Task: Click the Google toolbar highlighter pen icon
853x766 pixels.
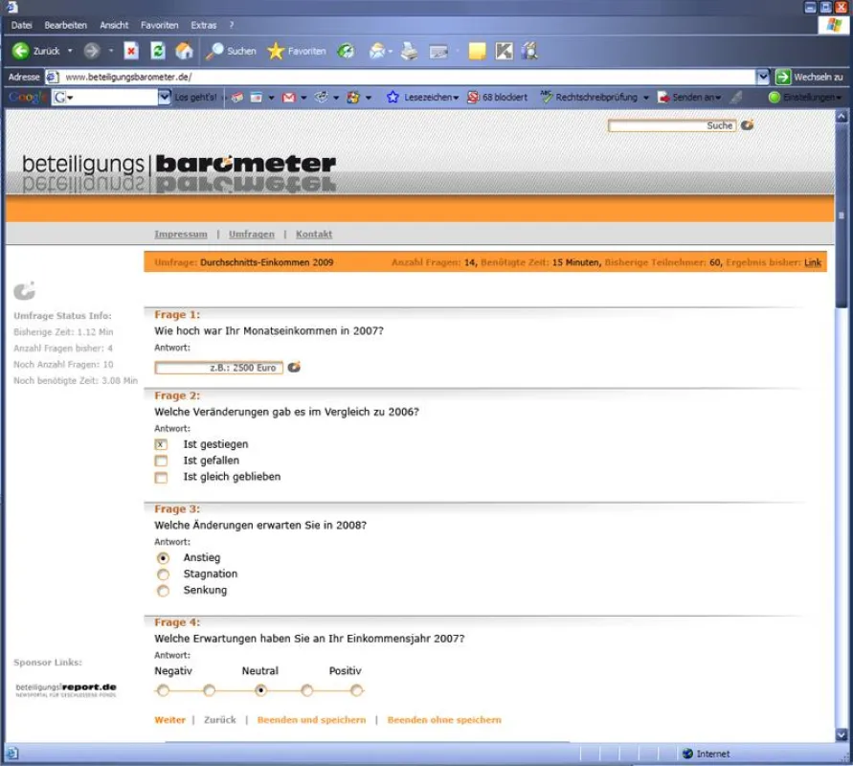Action: 736,98
